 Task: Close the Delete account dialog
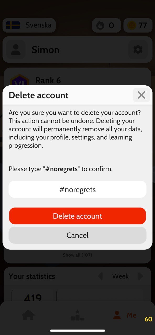142,95
